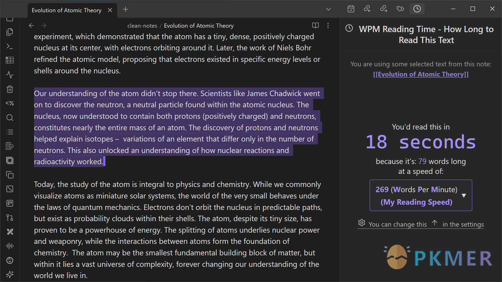The width and height of the screenshot is (502, 282).
Task: Open the calendar icon in the title bar
Action: [351, 9]
